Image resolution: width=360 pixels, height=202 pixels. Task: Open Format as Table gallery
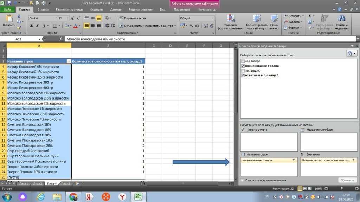coord(257,22)
